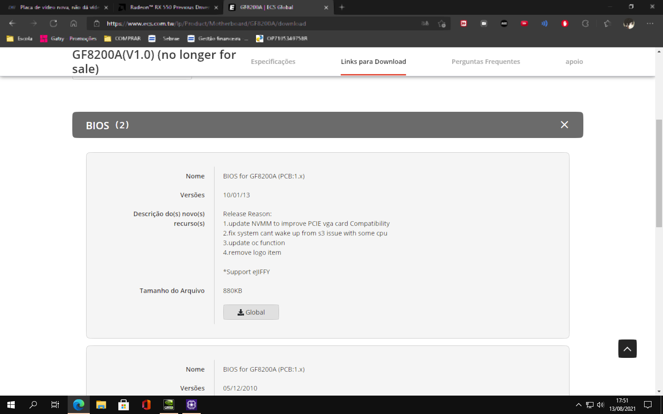Open the COMPRAR bookmark folder

click(122, 39)
